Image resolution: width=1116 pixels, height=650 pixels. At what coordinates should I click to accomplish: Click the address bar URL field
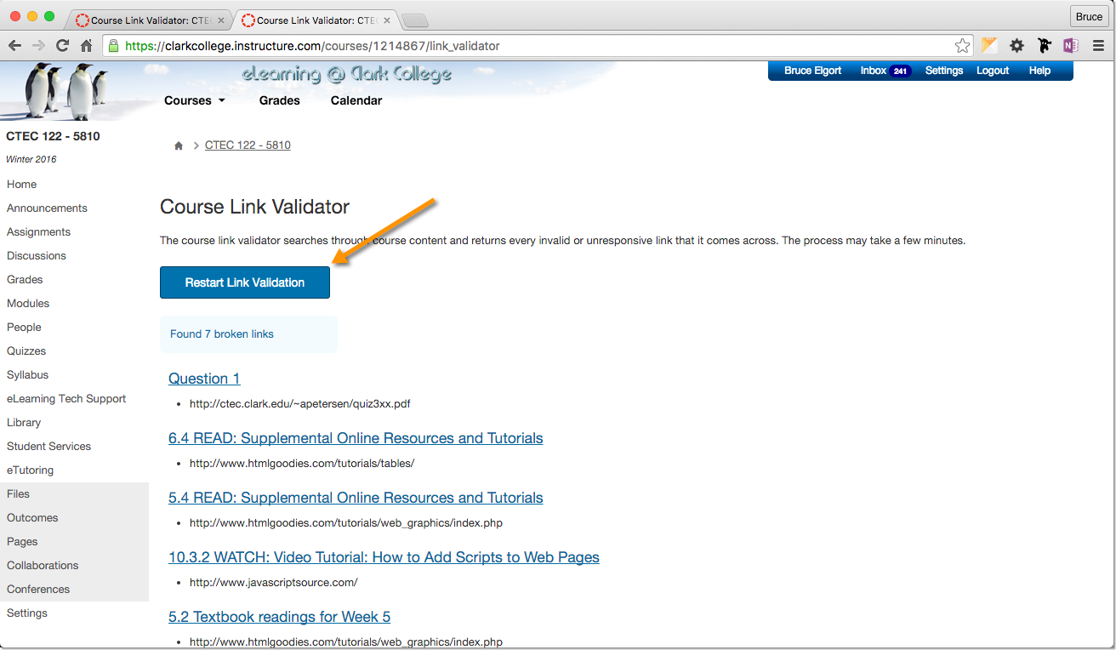[527, 46]
